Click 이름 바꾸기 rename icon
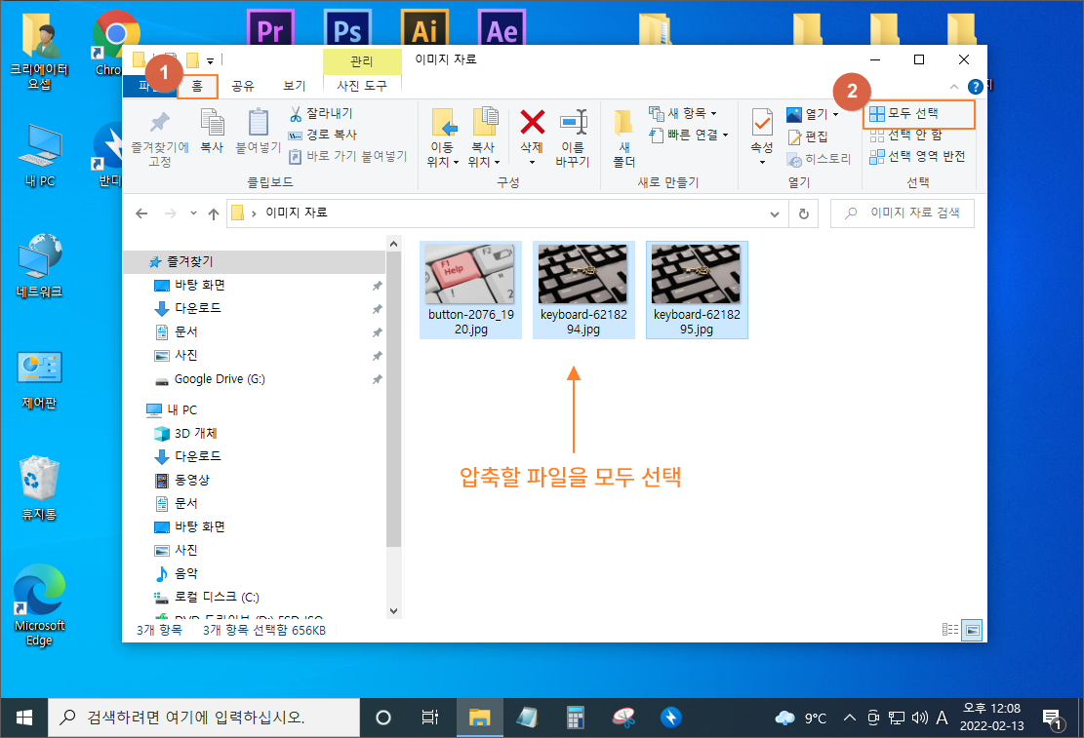 [573, 122]
